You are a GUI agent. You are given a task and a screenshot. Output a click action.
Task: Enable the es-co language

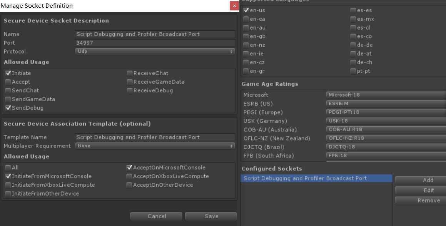point(353,37)
